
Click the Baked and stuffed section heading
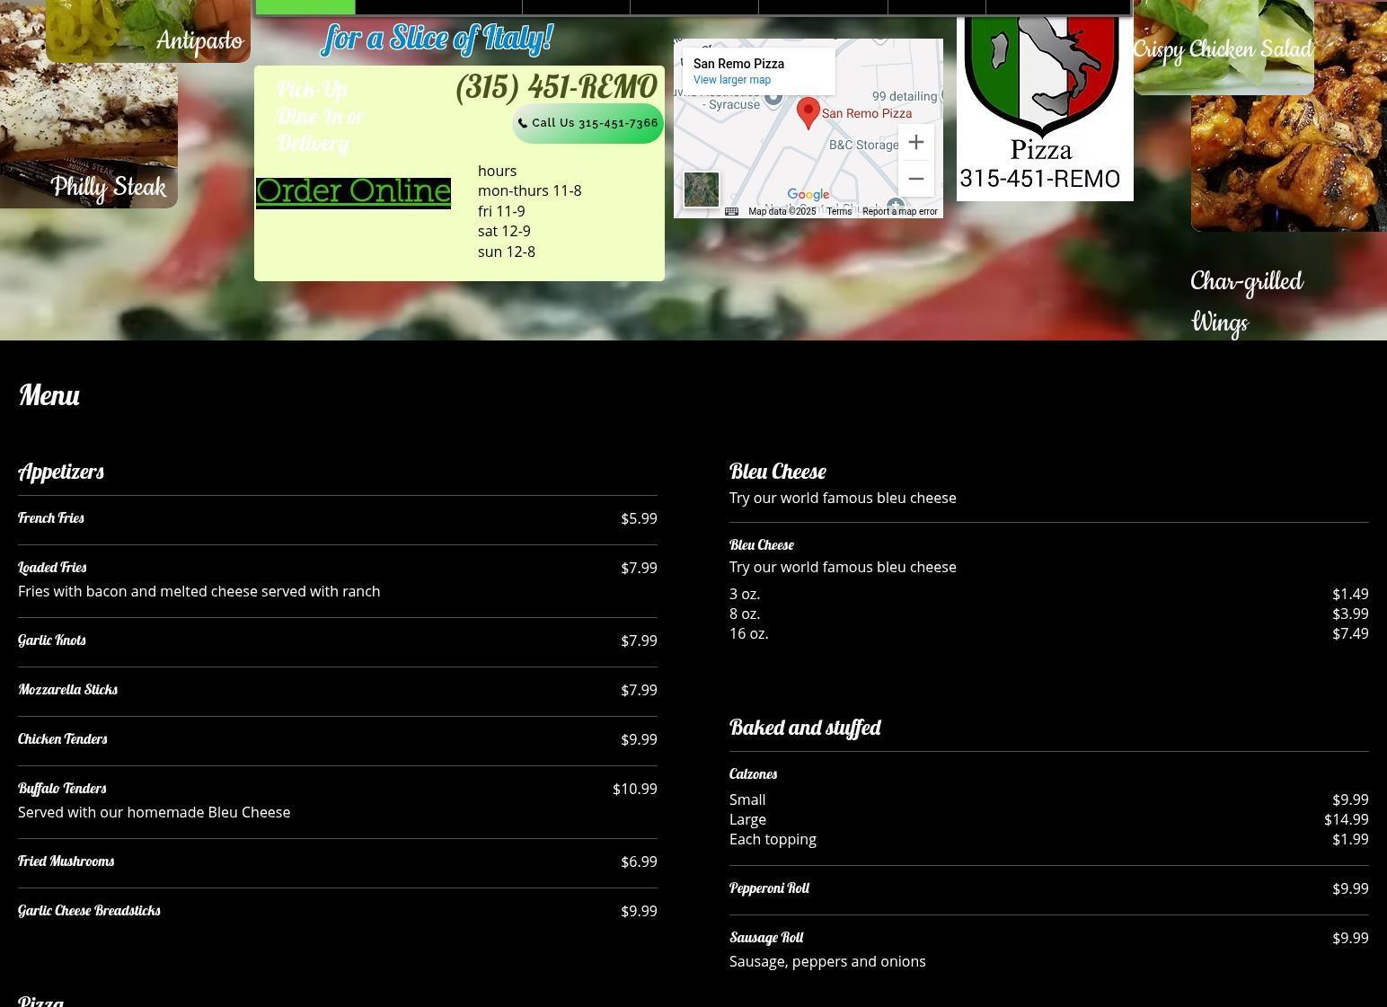pos(805,728)
